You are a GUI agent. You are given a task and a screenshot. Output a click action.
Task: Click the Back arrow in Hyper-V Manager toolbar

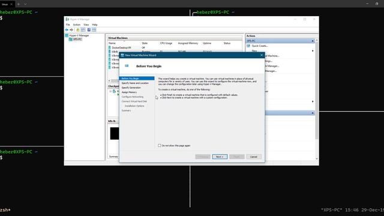(x=67, y=30)
